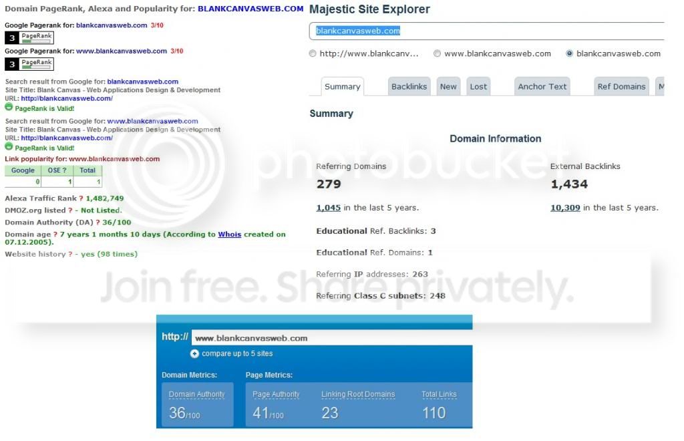684x441 pixels.
Task: Click the Not Listed DMOZ status text
Action: coord(102,210)
